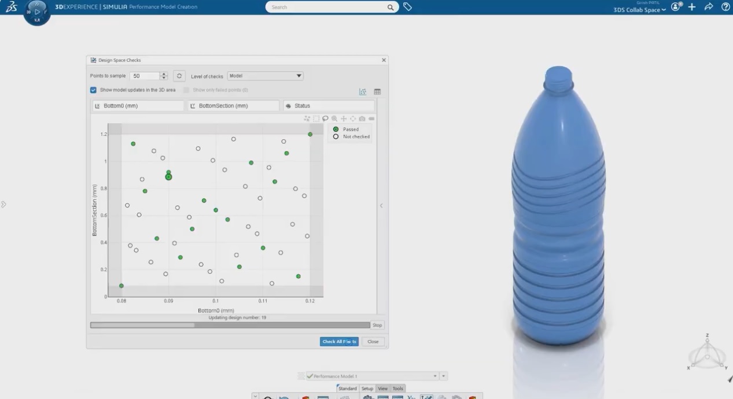Click the Close button in dialog
This screenshot has height=399, width=733.
click(373, 342)
